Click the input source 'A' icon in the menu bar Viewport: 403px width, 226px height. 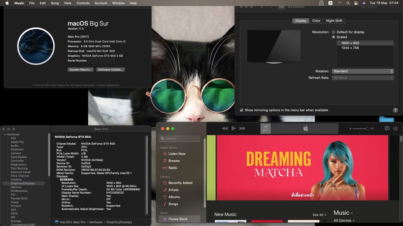coord(330,3)
